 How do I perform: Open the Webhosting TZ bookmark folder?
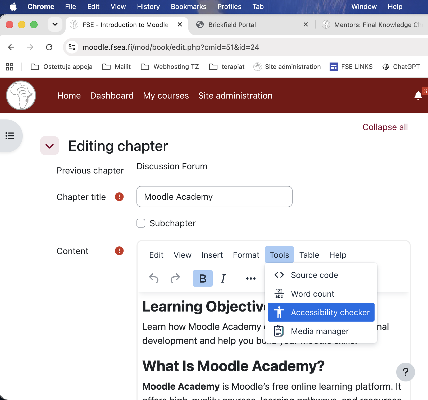170,67
